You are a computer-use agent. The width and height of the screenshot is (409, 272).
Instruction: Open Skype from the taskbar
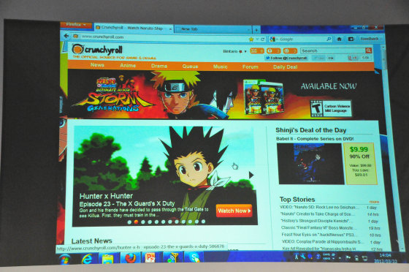(194, 257)
